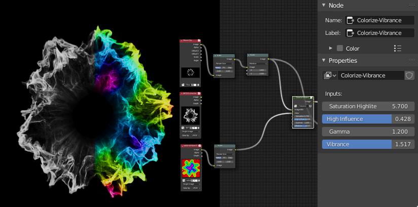The height and width of the screenshot is (207, 418).
Task: Click the Node panel drag grip
Action: (411, 5)
